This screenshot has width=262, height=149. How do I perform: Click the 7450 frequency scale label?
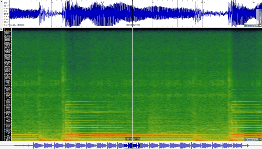8,102
